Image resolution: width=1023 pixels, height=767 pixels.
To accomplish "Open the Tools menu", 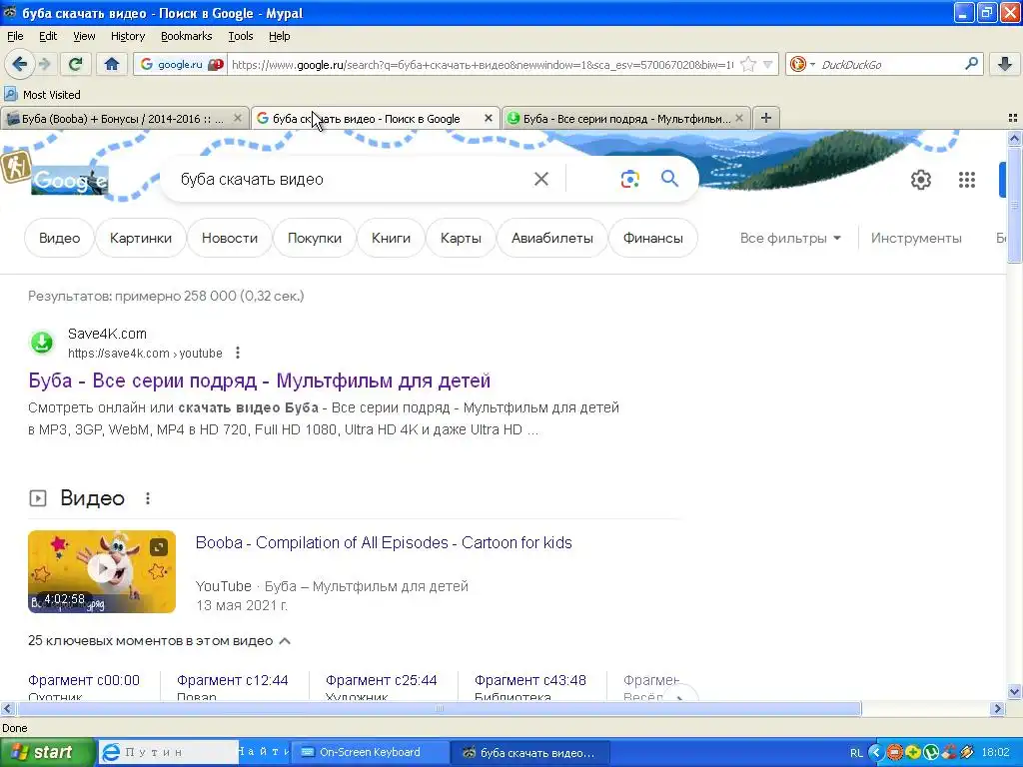I will tap(241, 36).
